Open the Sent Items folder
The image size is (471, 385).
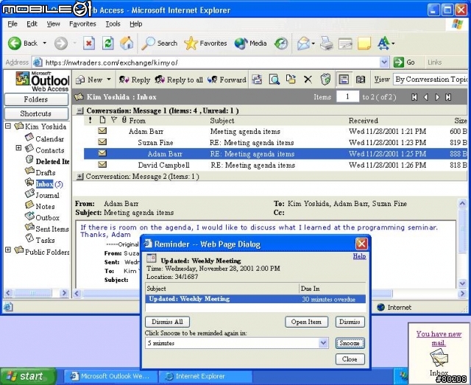tap(47, 229)
